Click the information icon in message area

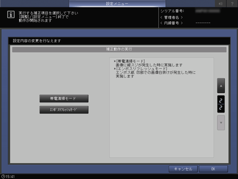[x=11, y=15]
